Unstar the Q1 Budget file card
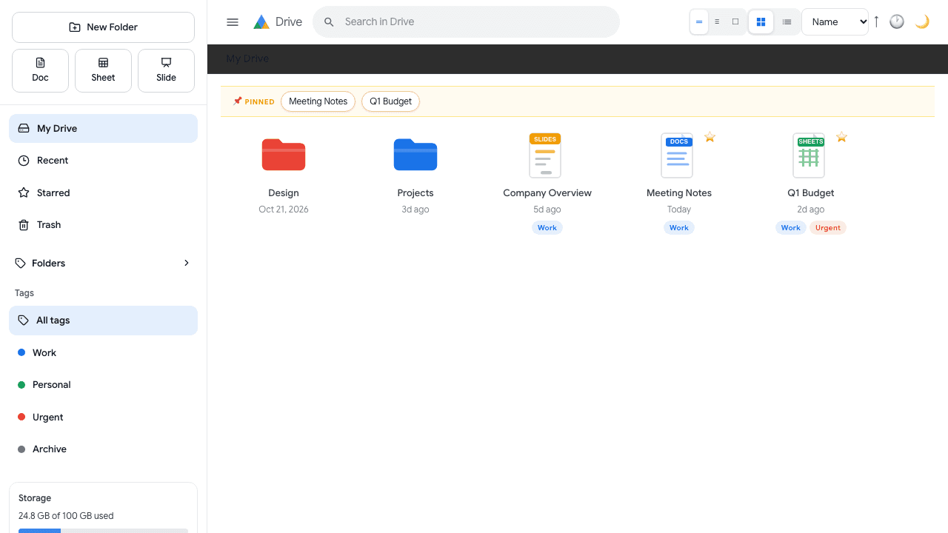 [x=841, y=137]
